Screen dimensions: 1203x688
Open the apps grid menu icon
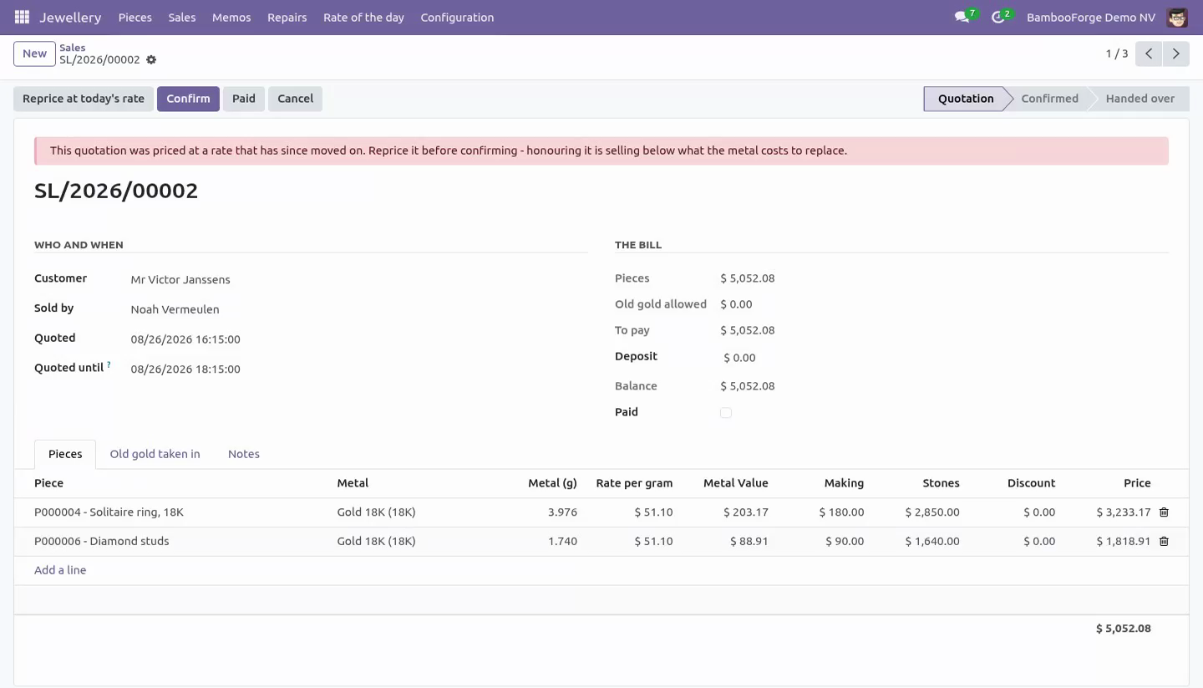click(22, 17)
